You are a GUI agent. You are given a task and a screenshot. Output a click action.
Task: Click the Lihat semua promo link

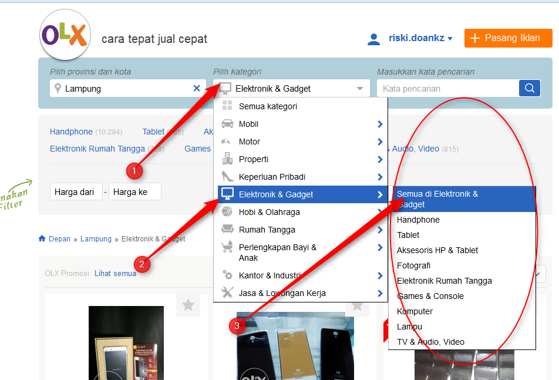(x=115, y=274)
